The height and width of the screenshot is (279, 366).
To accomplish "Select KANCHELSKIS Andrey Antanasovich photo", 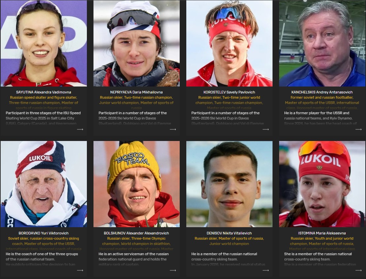I will point(322,43).
